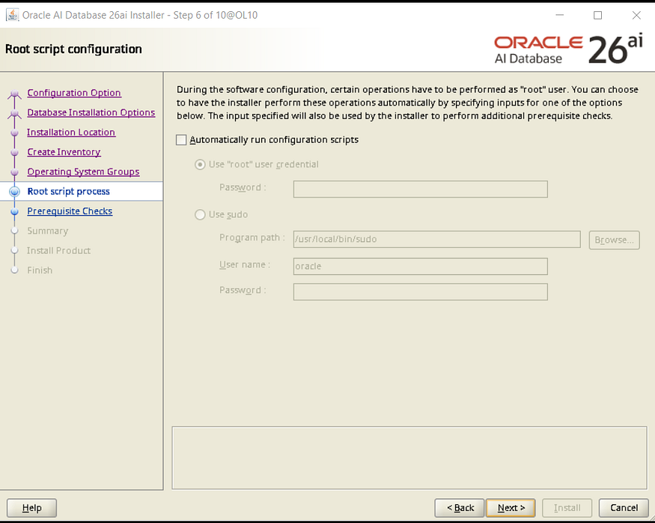Click the Install Product step label
This screenshot has height=523, width=655.
58,250
